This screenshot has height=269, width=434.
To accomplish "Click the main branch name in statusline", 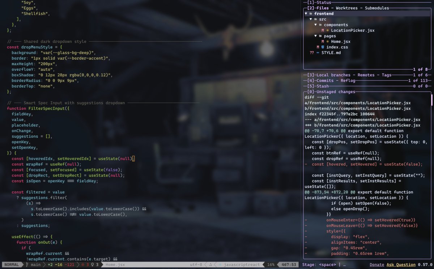I will tap(36, 265).
